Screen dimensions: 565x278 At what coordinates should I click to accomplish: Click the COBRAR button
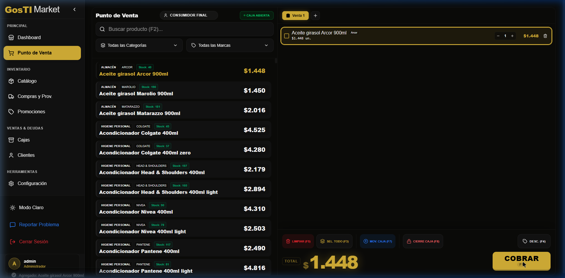(521, 261)
